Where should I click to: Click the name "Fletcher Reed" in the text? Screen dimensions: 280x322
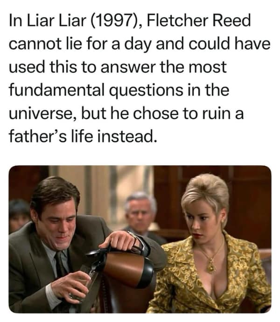[199, 21]
